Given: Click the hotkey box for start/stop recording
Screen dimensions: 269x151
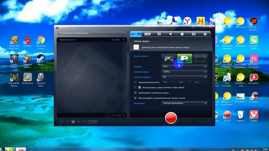Looking at the screenshot, I should [x=136, y=47].
